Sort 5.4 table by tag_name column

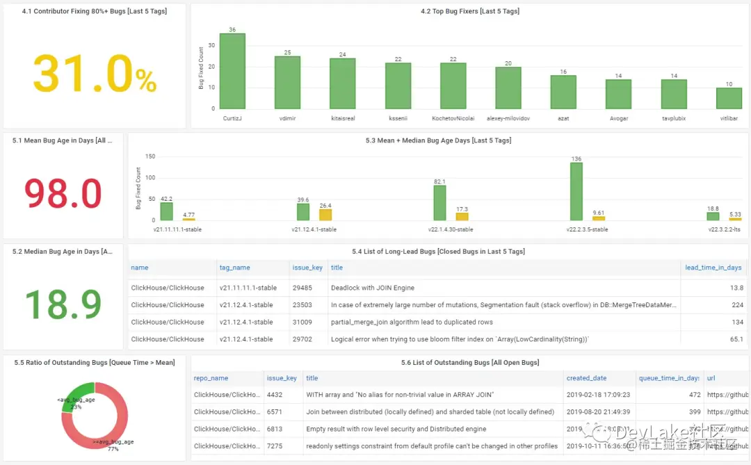tap(235, 268)
